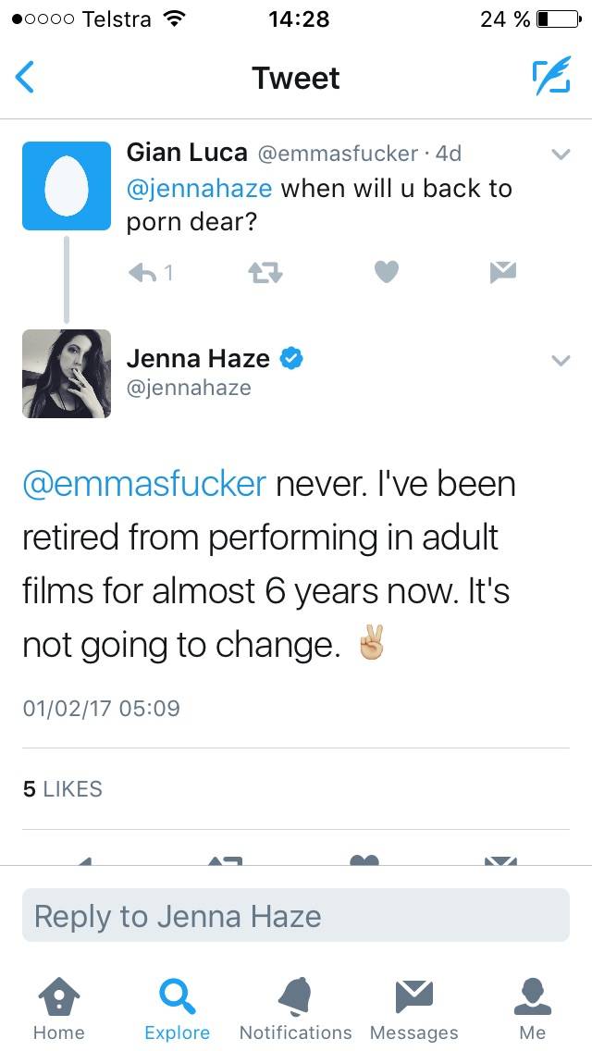Open the Explore tab
Screen dimensions: 592x1051
(177, 1008)
